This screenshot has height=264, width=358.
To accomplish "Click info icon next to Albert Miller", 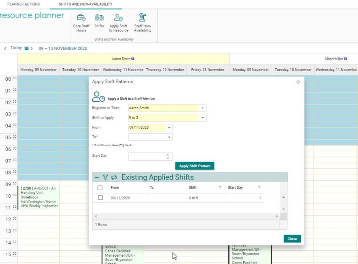I will point(345,59).
